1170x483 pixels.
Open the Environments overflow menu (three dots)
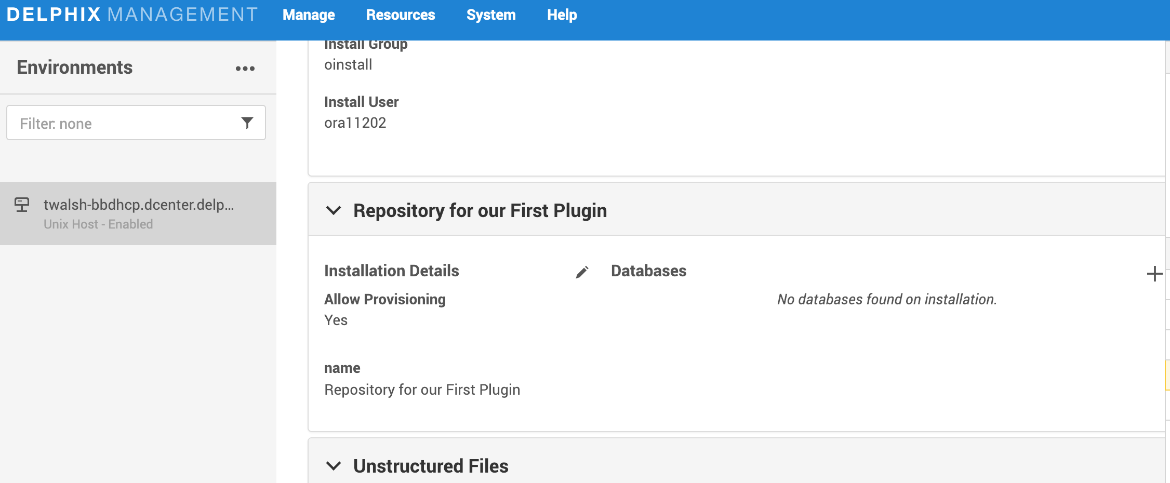[245, 68]
